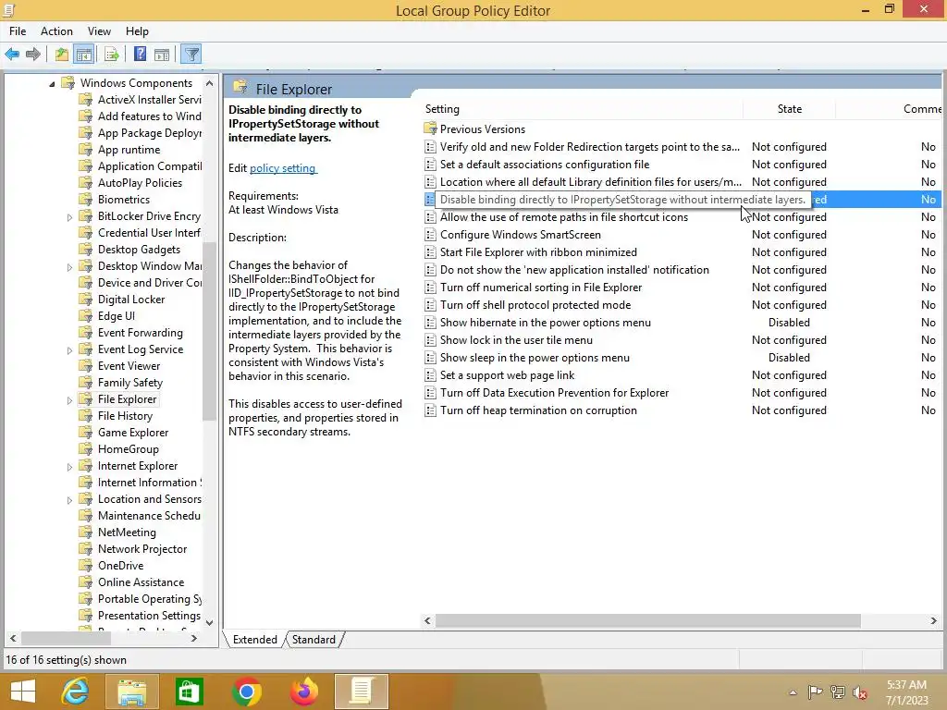Open Internet Explorer from the taskbar

tap(74, 692)
